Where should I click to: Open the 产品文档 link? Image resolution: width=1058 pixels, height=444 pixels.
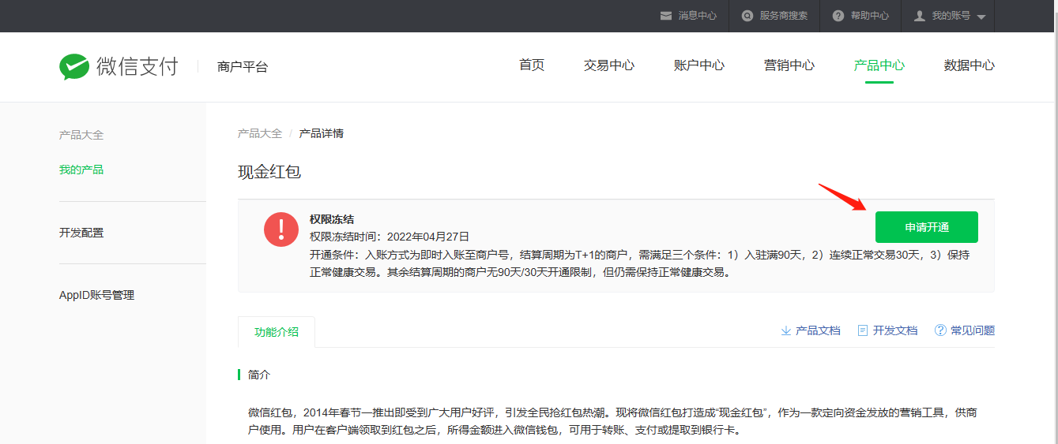pyautogui.click(x=818, y=330)
